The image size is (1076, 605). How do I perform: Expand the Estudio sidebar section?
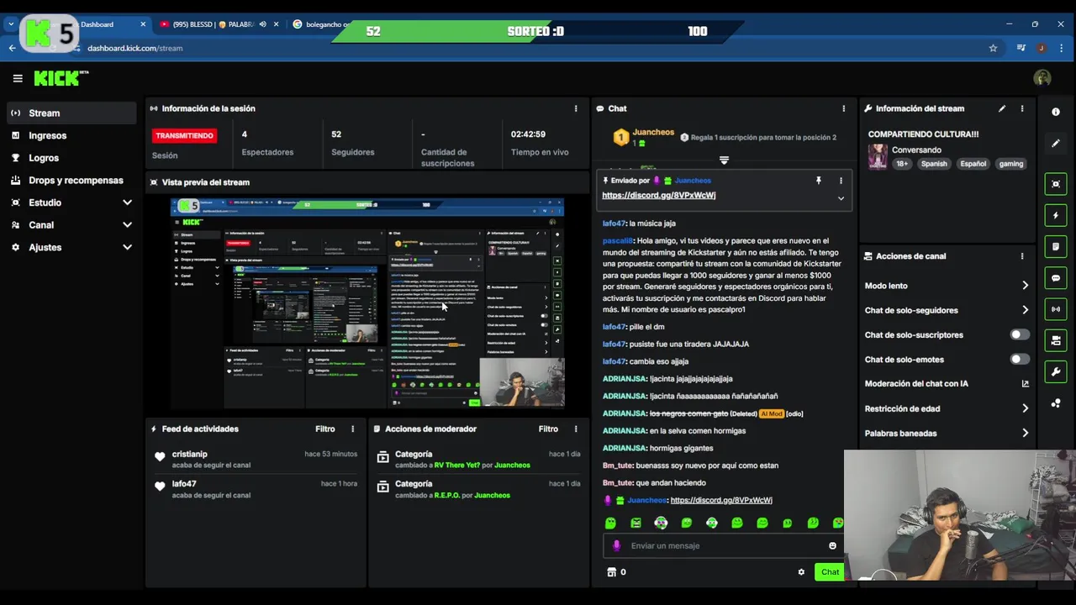coord(127,203)
